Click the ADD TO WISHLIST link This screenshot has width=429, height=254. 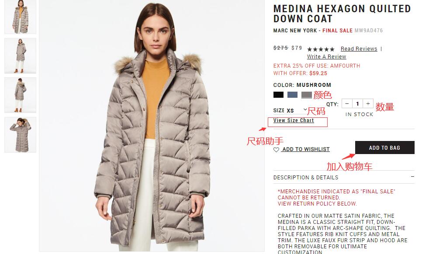[306, 149]
